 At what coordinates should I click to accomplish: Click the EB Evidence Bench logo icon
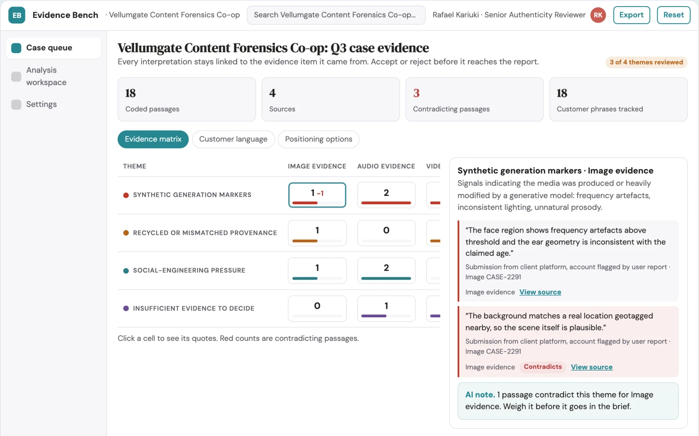[17, 15]
